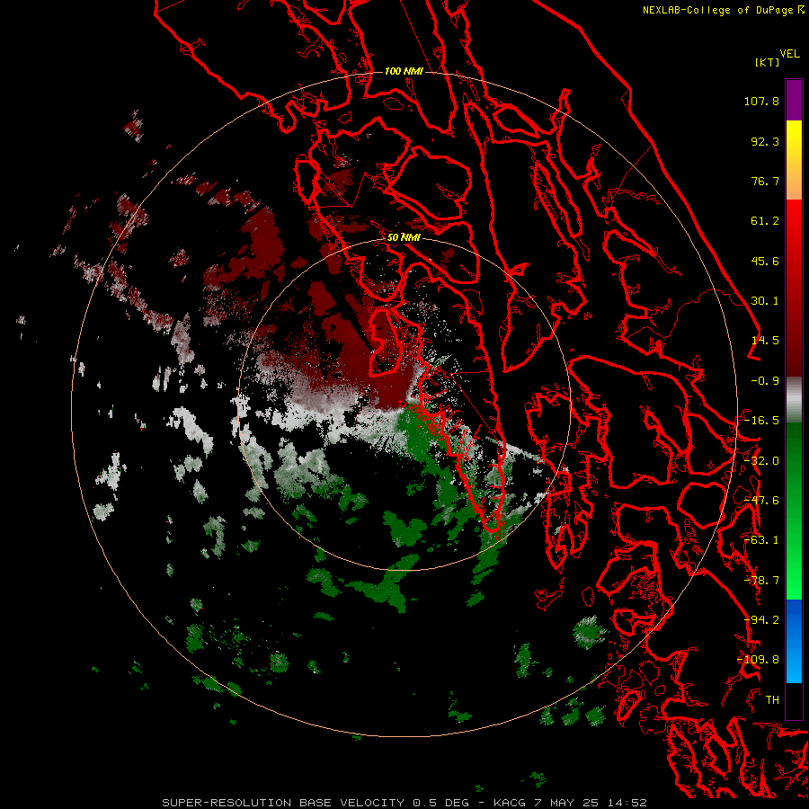Click the 76.7 scale value
The height and width of the screenshot is (809, 809).
(x=765, y=181)
